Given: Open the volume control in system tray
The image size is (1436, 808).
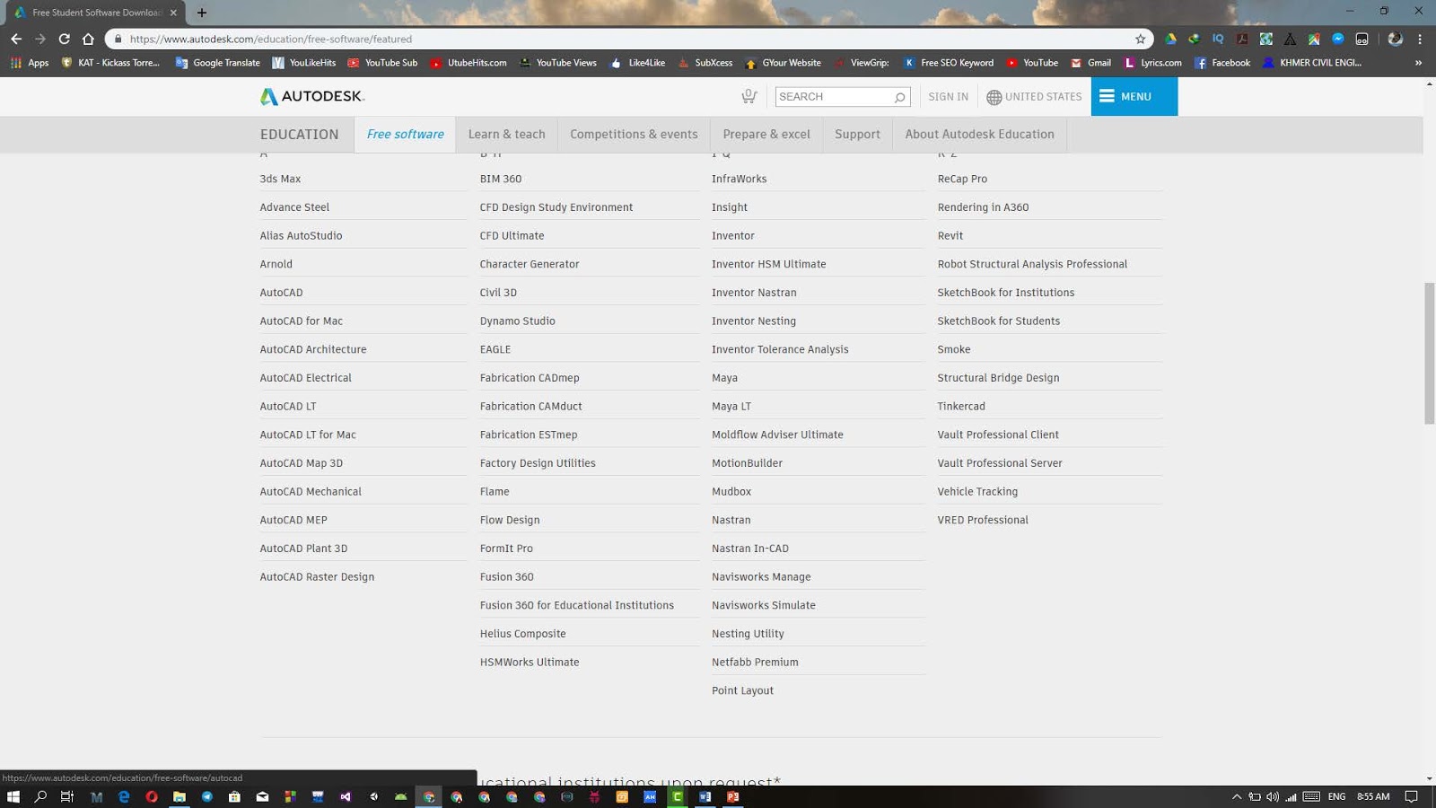Looking at the screenshot, I should [x=1273, y=796].
